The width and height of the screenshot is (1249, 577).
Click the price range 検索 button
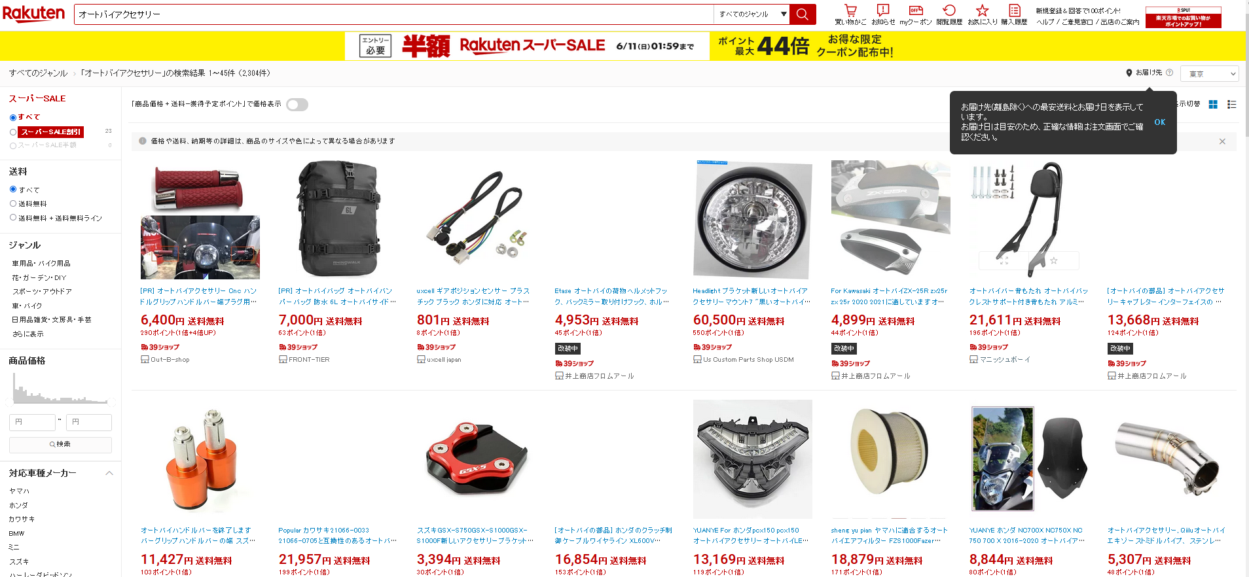click(60, 445)
